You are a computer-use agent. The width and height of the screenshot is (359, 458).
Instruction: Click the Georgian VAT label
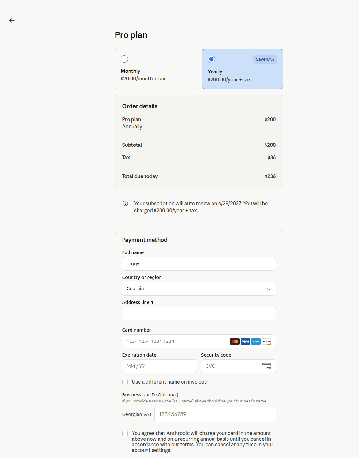pyautogui.click(x=137, y=414)
